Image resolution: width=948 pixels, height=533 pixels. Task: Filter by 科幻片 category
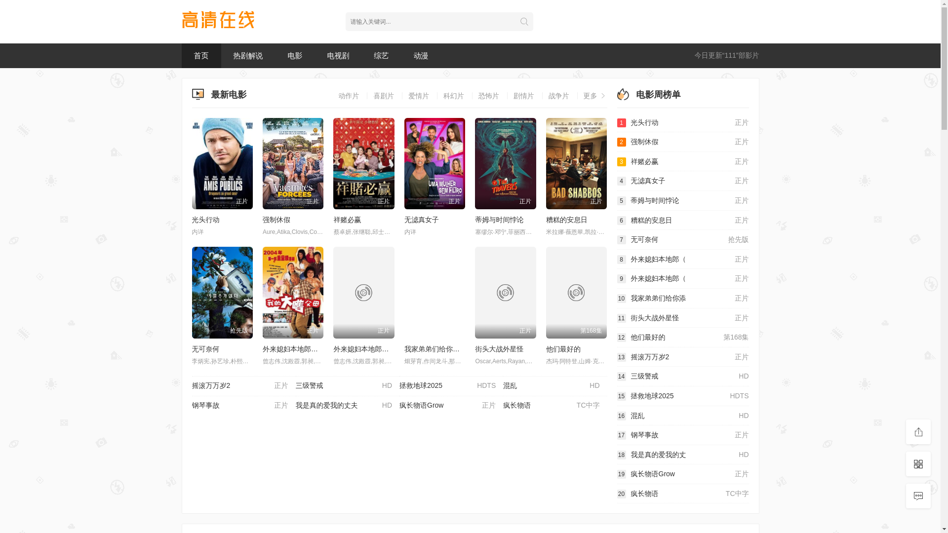454,96
